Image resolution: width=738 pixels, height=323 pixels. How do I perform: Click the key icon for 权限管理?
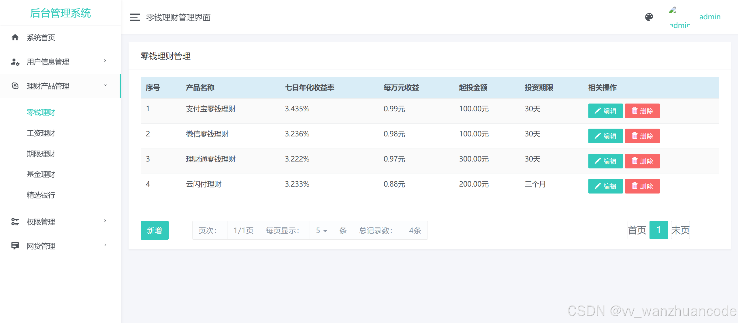15,222
